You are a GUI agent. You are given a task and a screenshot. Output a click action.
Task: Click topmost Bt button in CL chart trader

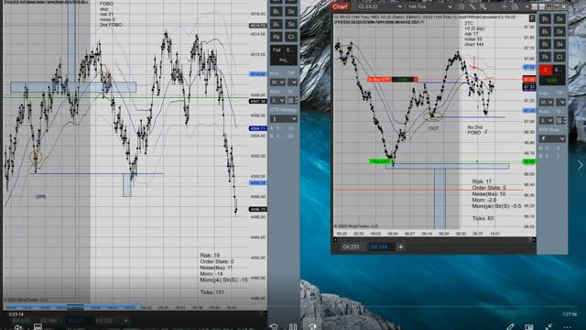(x=545, y=19)
